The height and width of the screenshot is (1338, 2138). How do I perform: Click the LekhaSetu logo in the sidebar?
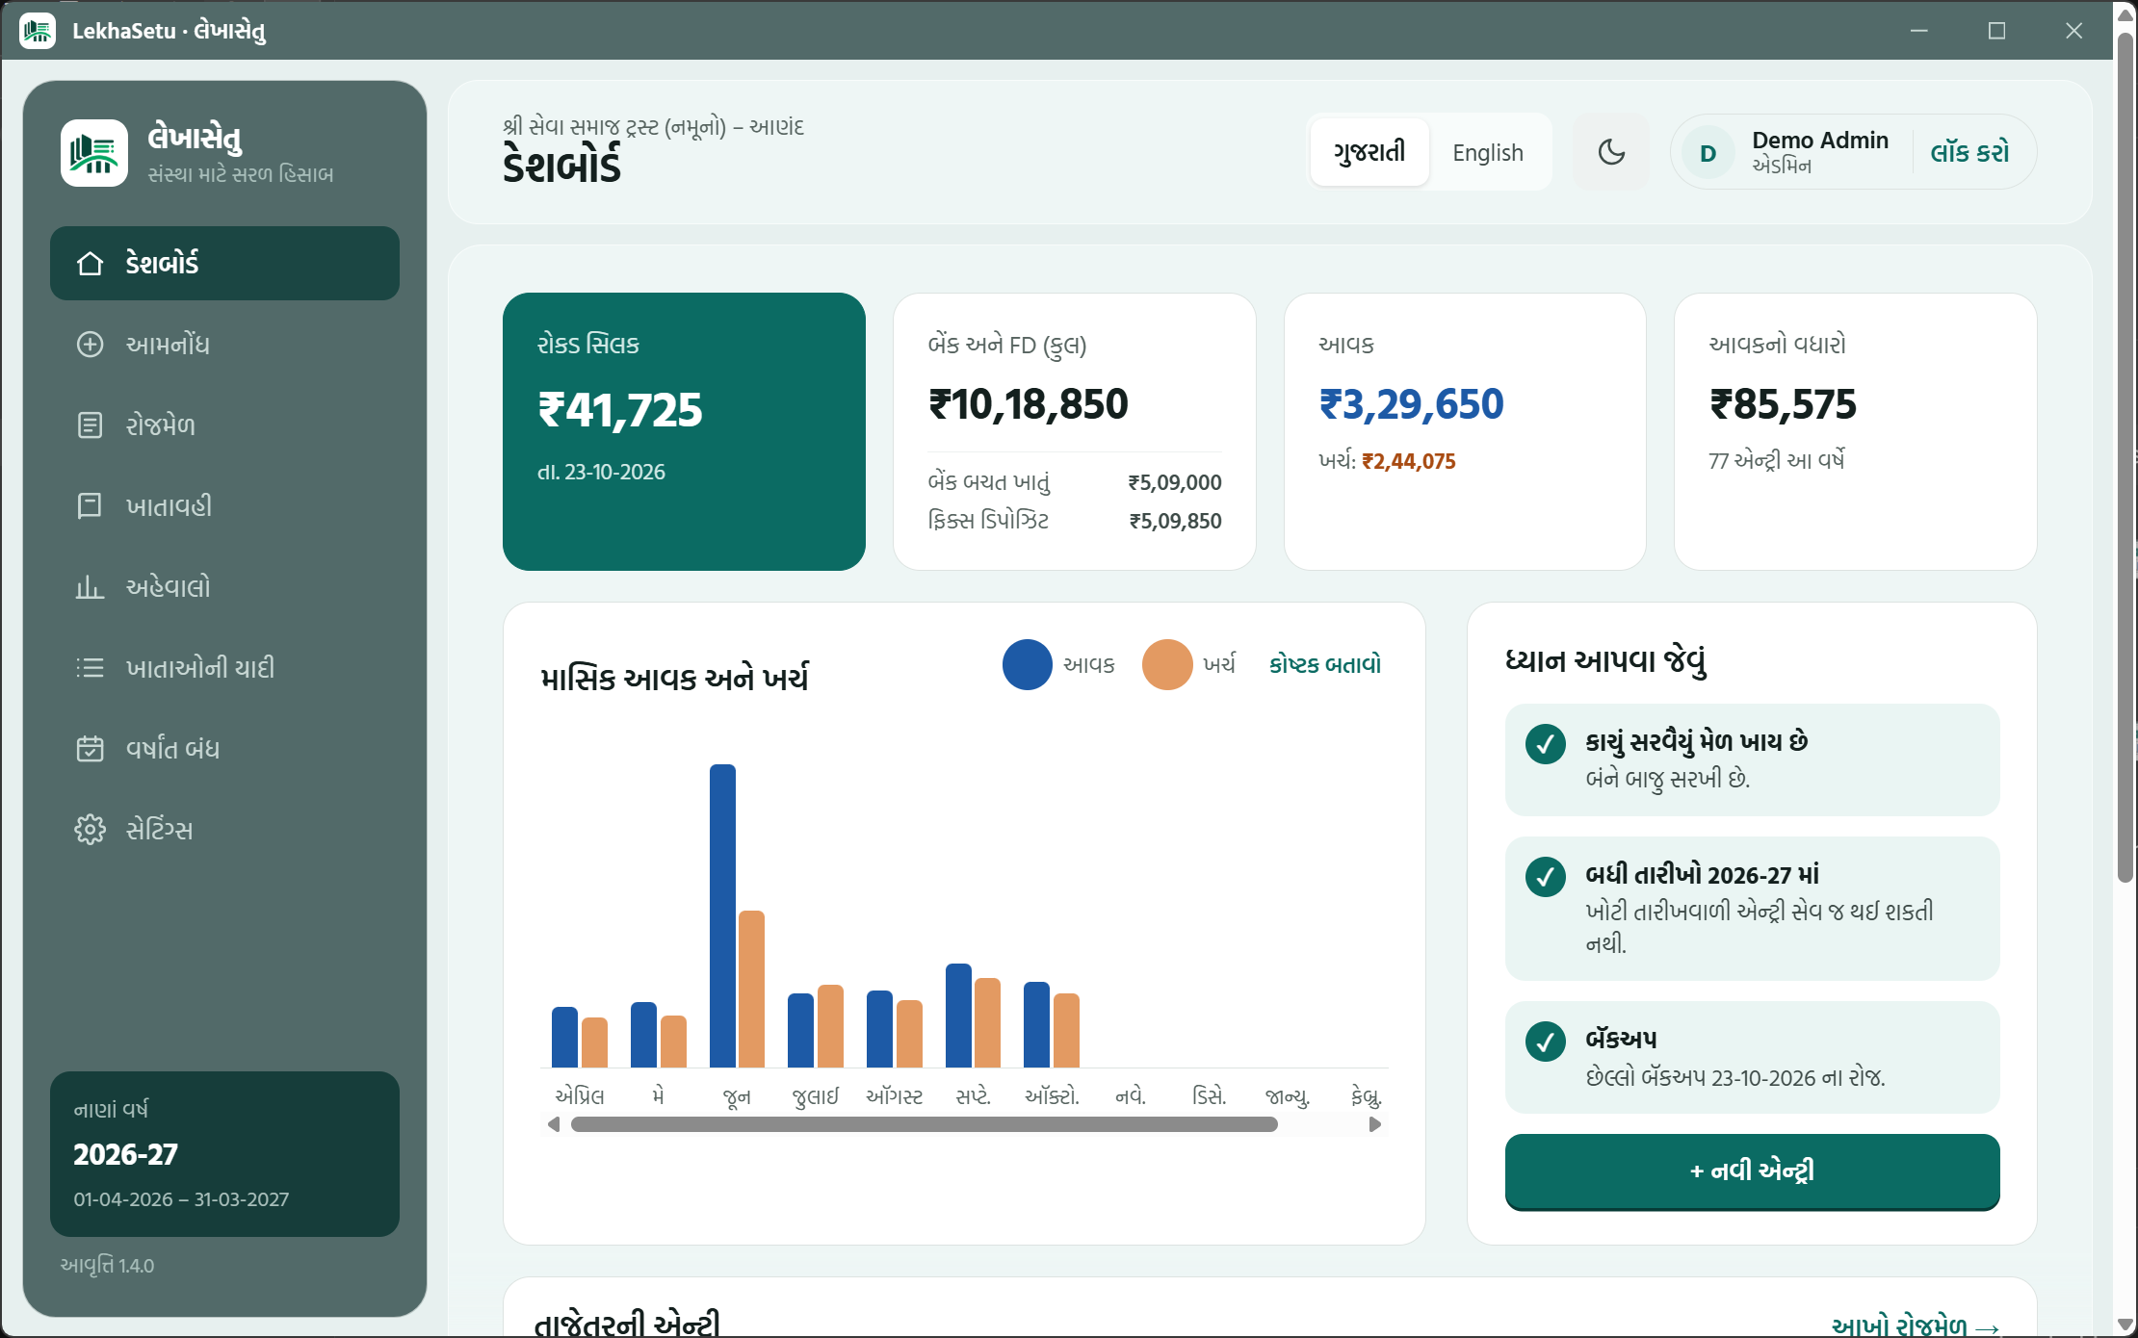pos(94,153)
